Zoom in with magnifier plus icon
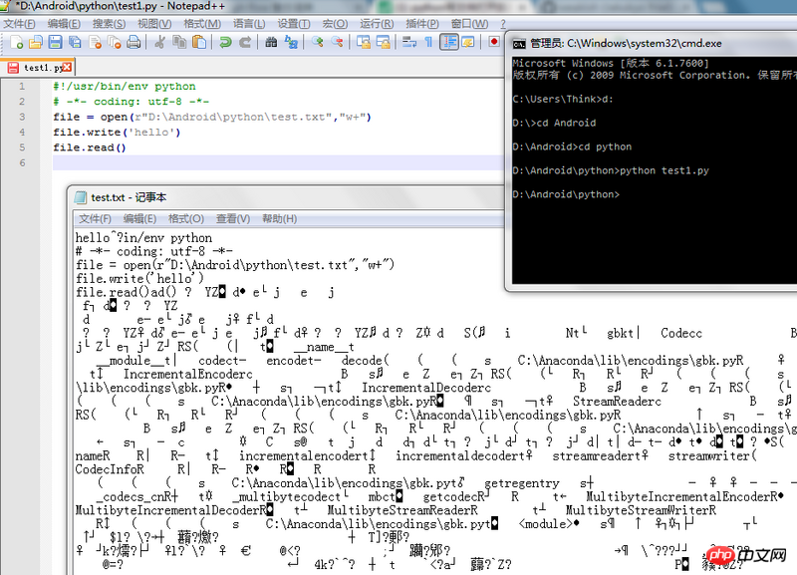The height and width of the screenshot is (575, 797). (318, 42)
